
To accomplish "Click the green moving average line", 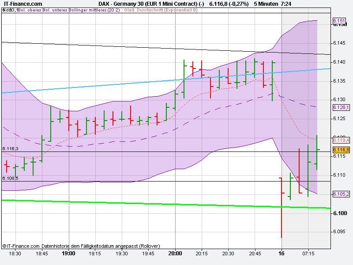I will click(154, 205).
